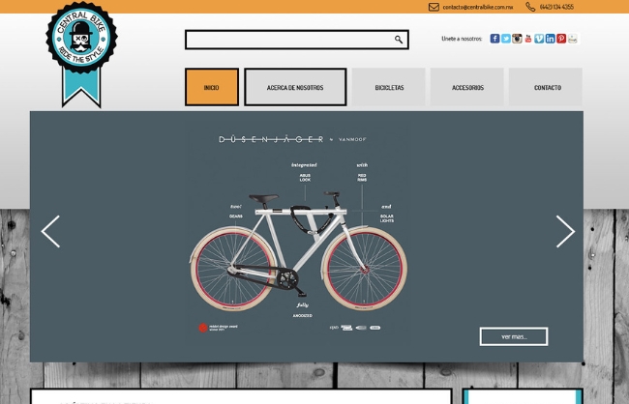629x404 pixels.
Task: Click the contacto@centralbike.com.mx email link
Action: point(478,7)
